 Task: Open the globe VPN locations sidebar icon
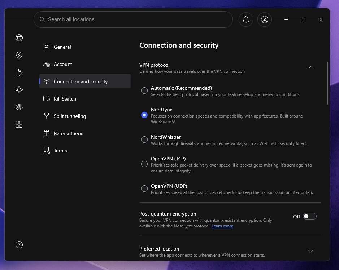19,38
